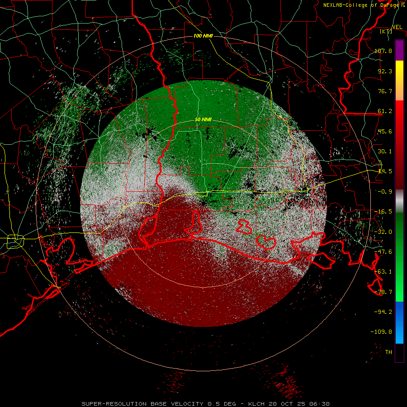Click the 61.2 value on velocity scale
Image resolution: width=407 pixels, height=407 pixels.
[385, 111]
